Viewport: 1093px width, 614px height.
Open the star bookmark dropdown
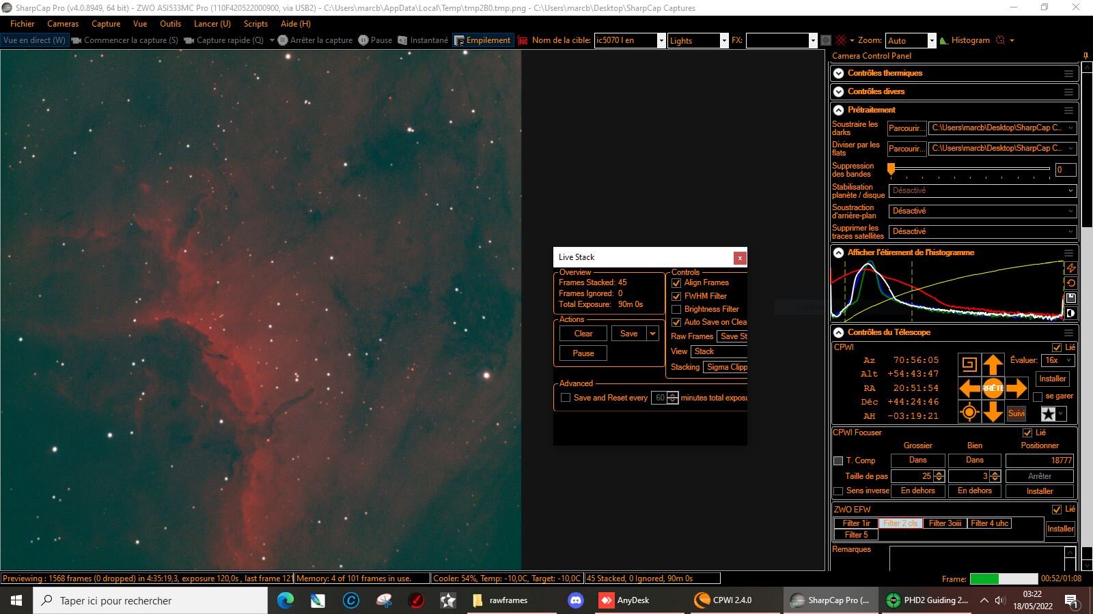(x=1053, y=413)
